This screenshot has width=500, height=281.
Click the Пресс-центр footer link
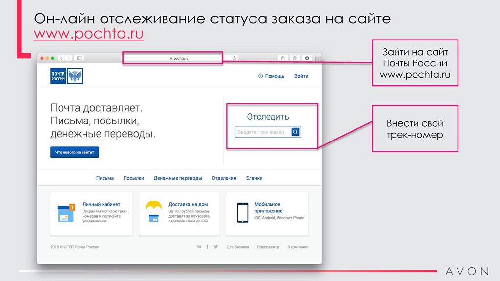point(268,247)
